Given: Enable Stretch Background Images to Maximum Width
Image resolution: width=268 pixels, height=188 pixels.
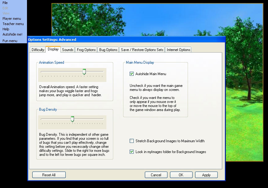Looking at the screenshot, I should [x=132, y=141].
